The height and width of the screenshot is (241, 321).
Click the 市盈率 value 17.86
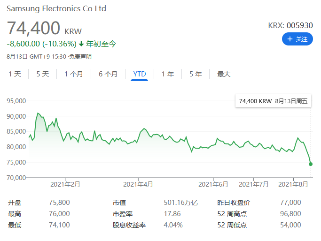pos(172,214)
